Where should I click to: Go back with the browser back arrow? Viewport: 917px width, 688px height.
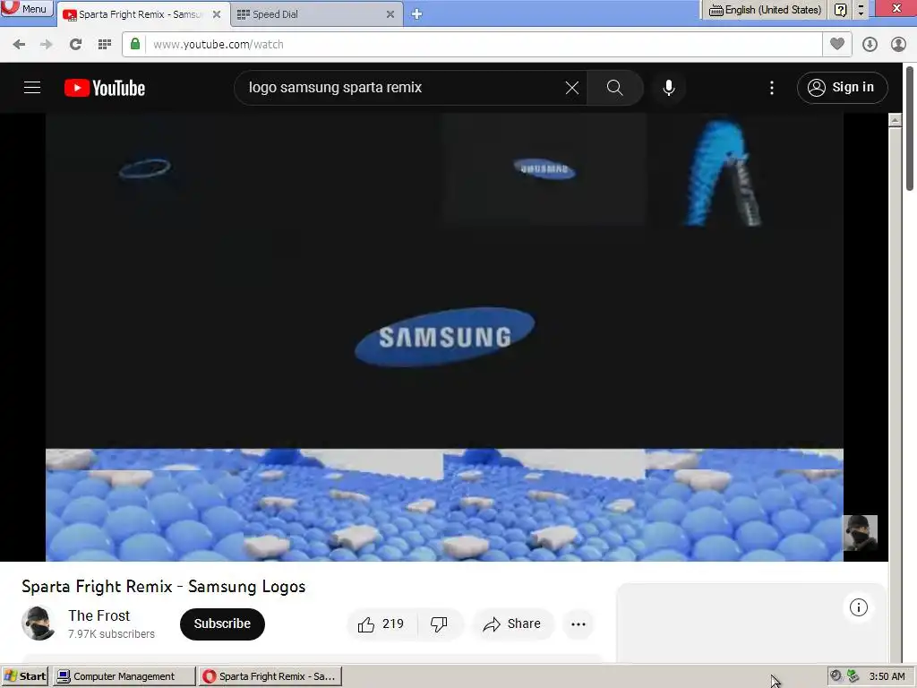(19, 45)
